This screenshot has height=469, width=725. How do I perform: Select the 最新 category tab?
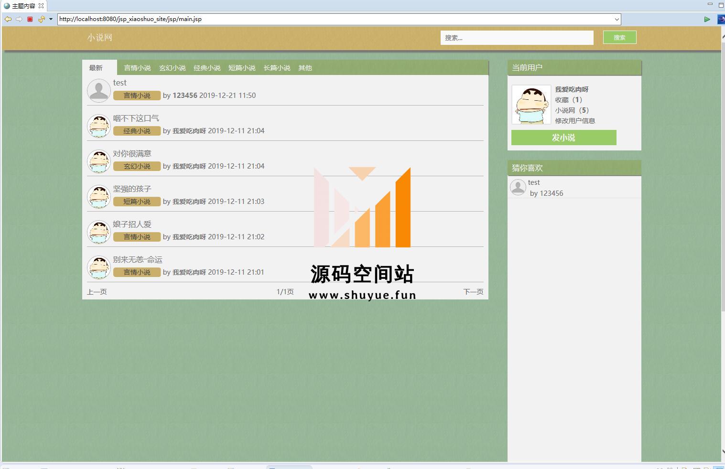(99, 68)
